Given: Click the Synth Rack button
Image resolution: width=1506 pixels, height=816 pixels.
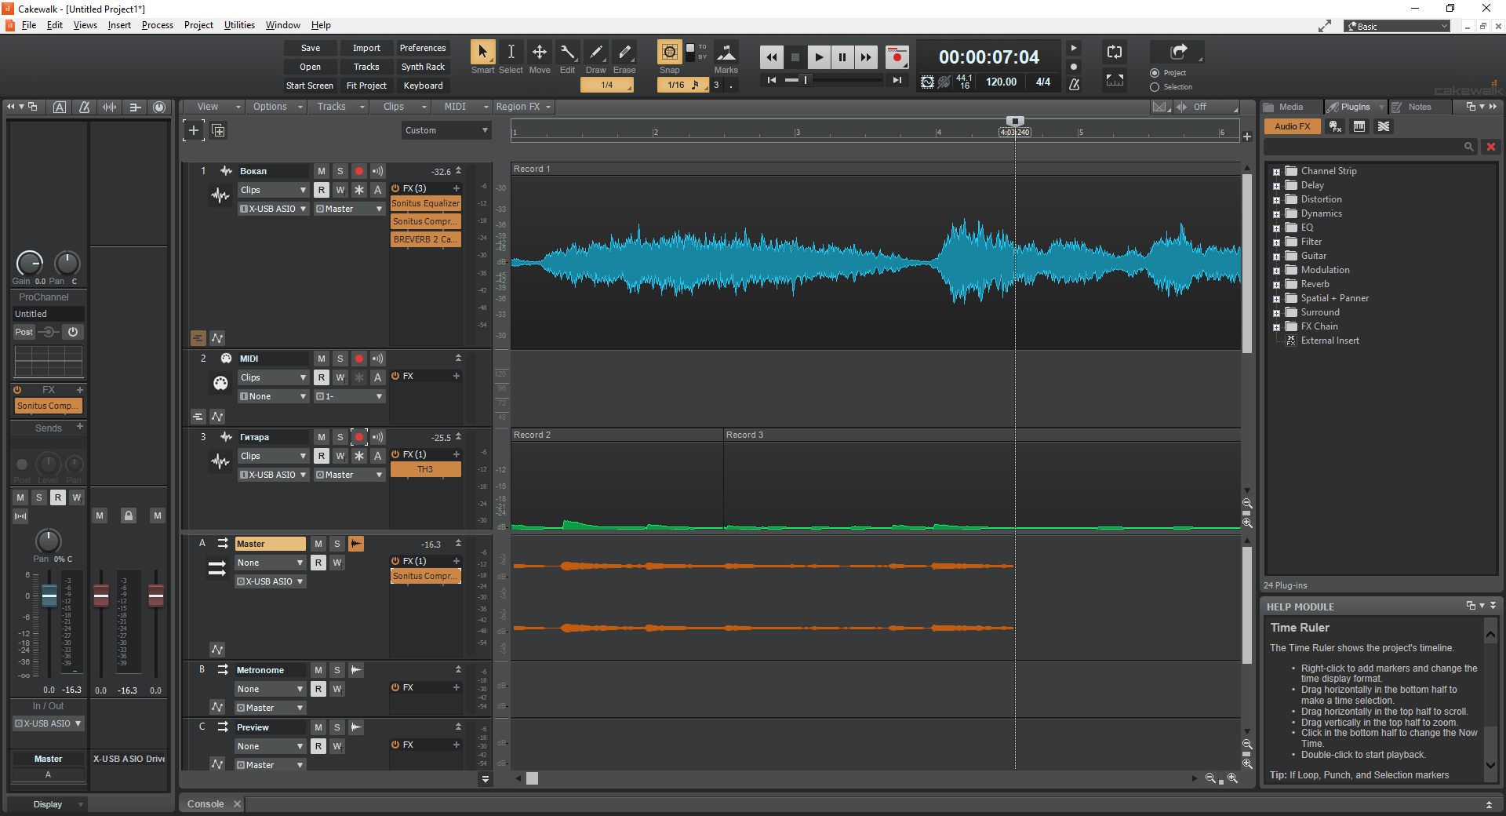Looking at the screenshot, I should click(x=423, y=67).
